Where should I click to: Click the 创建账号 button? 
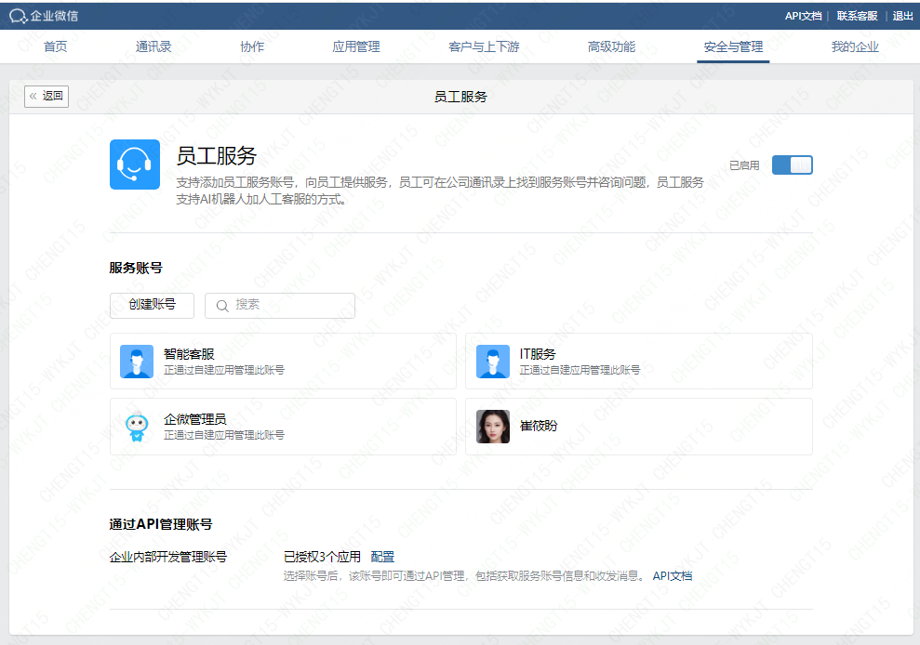point(152,306)
